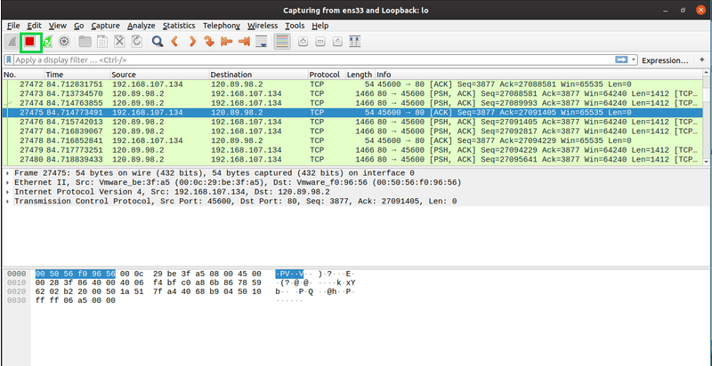Toggle auto-scroll during live capture
This screenshot has height=366, width=712.
(x=260, y=41)
